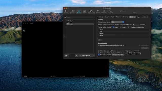
Task: Select the Profiles toolbar icon
Action: pos(79,12)
